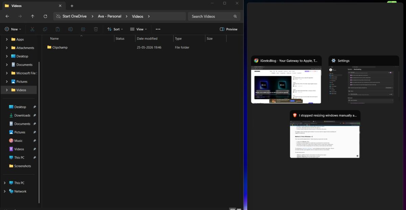Open the View dropdown menu
Viewport: 406px width, 210px height.
139,29
